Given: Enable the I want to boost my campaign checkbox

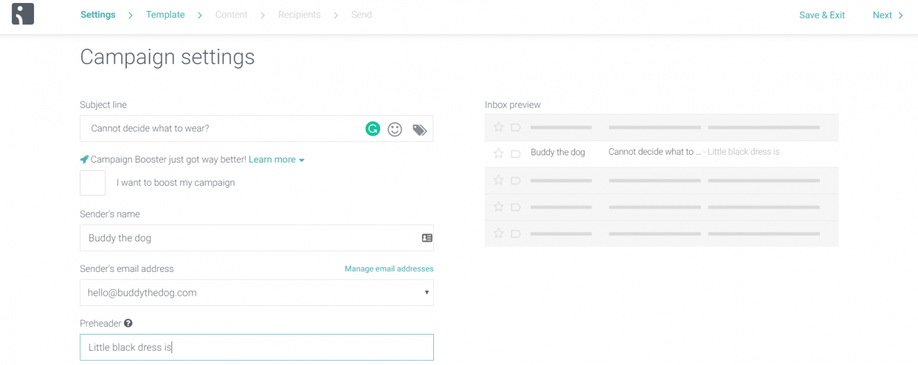Looking at the screenshot, I should (93, 183).
